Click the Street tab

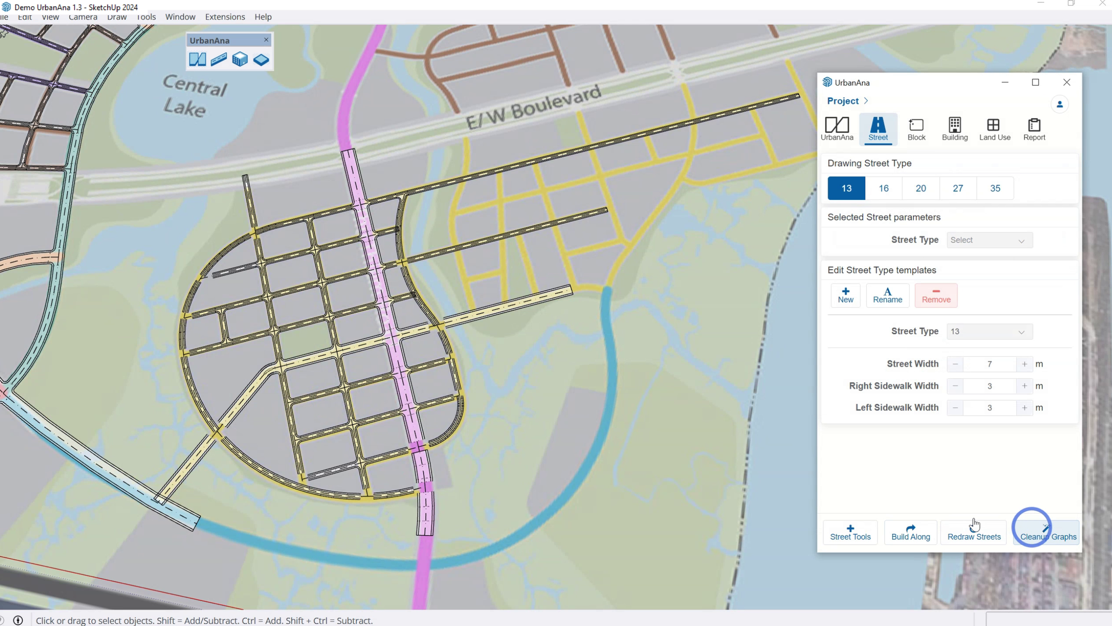click(878, 128)
